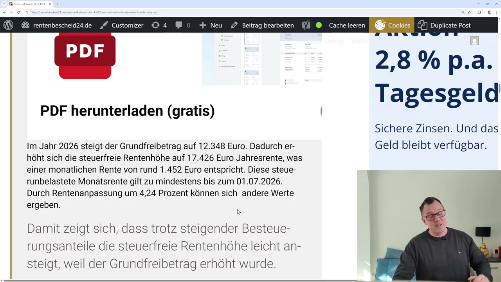Click Cache leeren in admin bar

(x=347, y=25)
